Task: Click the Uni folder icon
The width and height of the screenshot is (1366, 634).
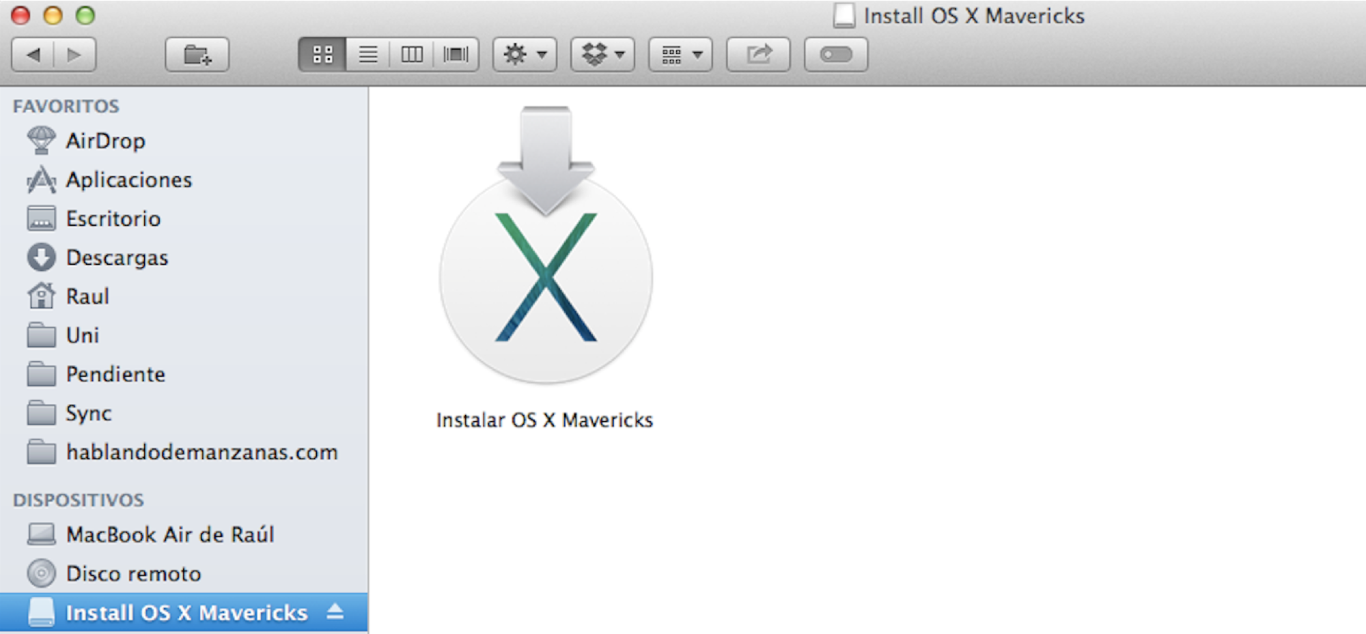Action: 41,335
